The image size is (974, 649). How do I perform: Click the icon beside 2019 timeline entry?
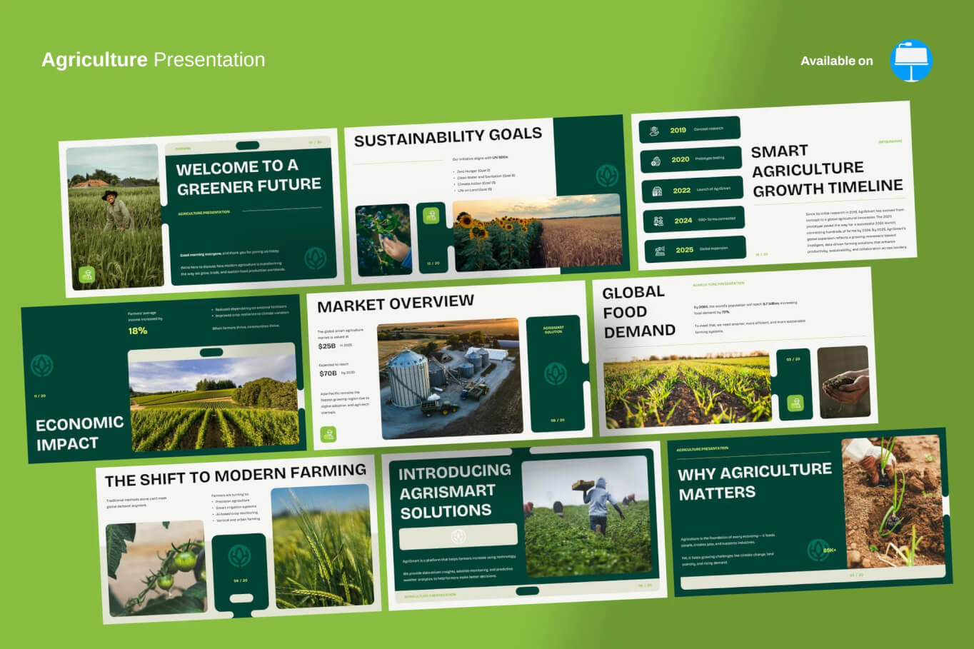[654, 131]
